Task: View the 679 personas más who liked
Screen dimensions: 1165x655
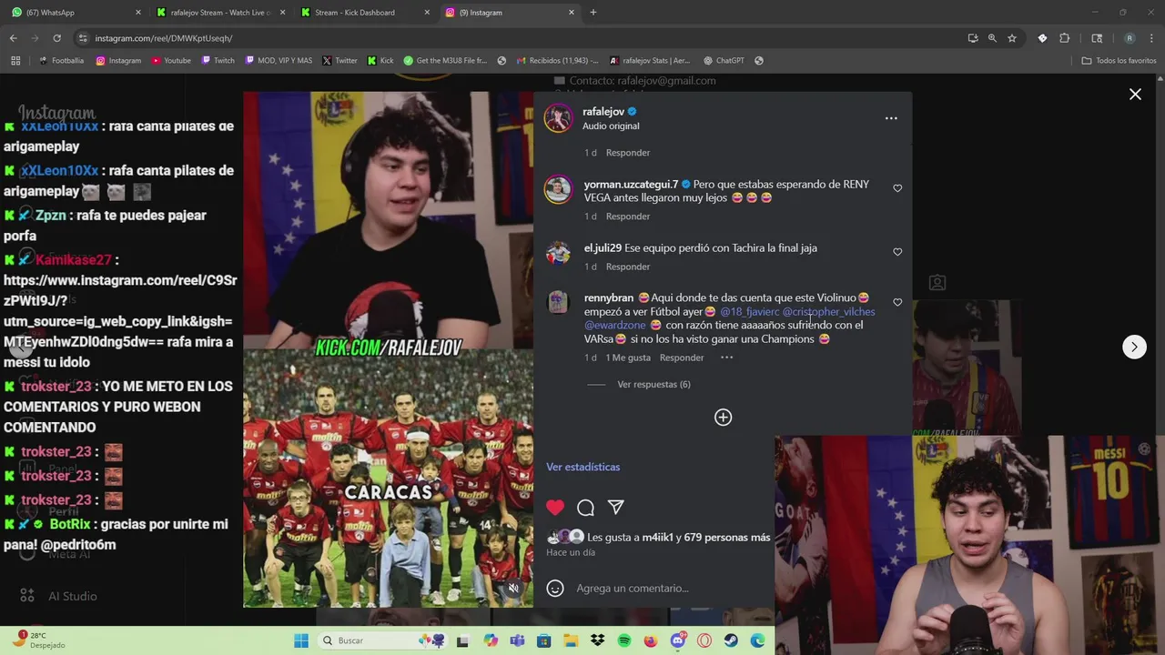Action: pyautogui.click(x=727, y=538)
